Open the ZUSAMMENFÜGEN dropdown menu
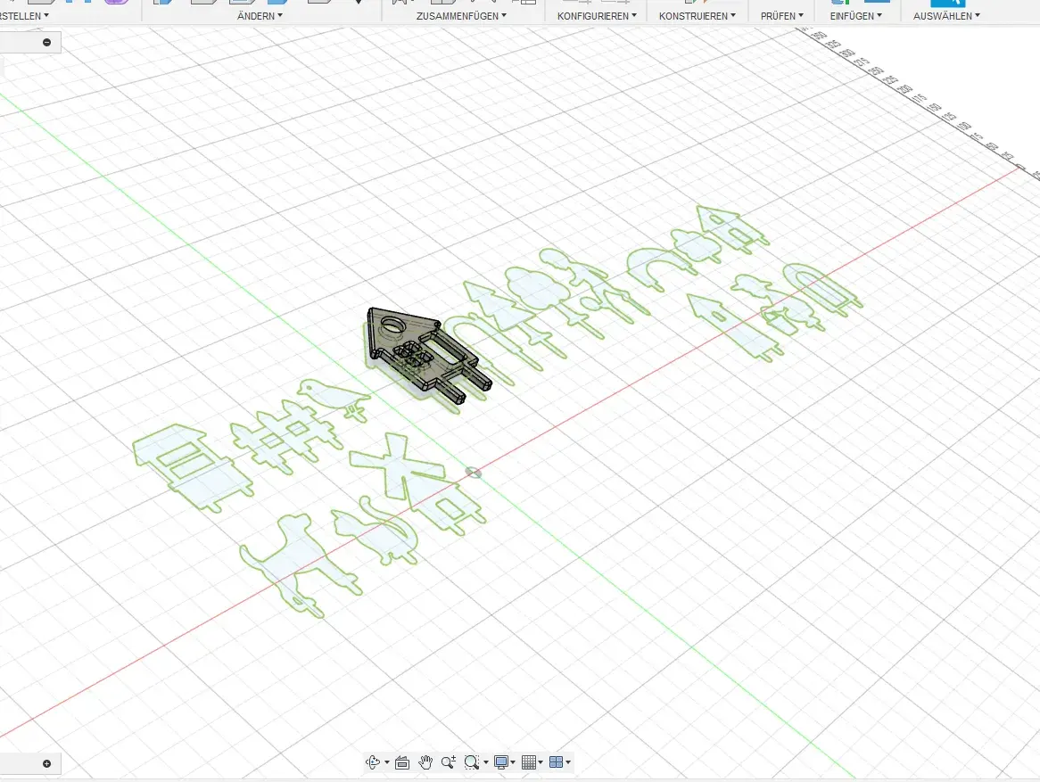This screenshot has width=1040, height=782. coord(462,16)
